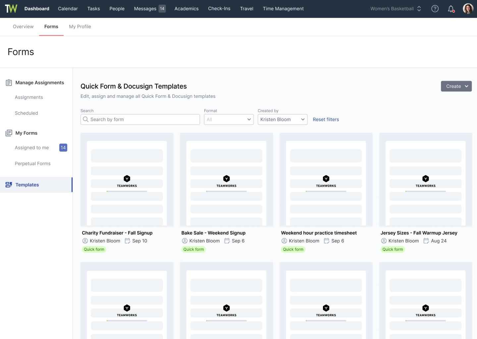Image resolution: width=477 pixels, height=339 pixels.
Task: Switch team with Women's Basketball selector
Action: pos(396,9)
